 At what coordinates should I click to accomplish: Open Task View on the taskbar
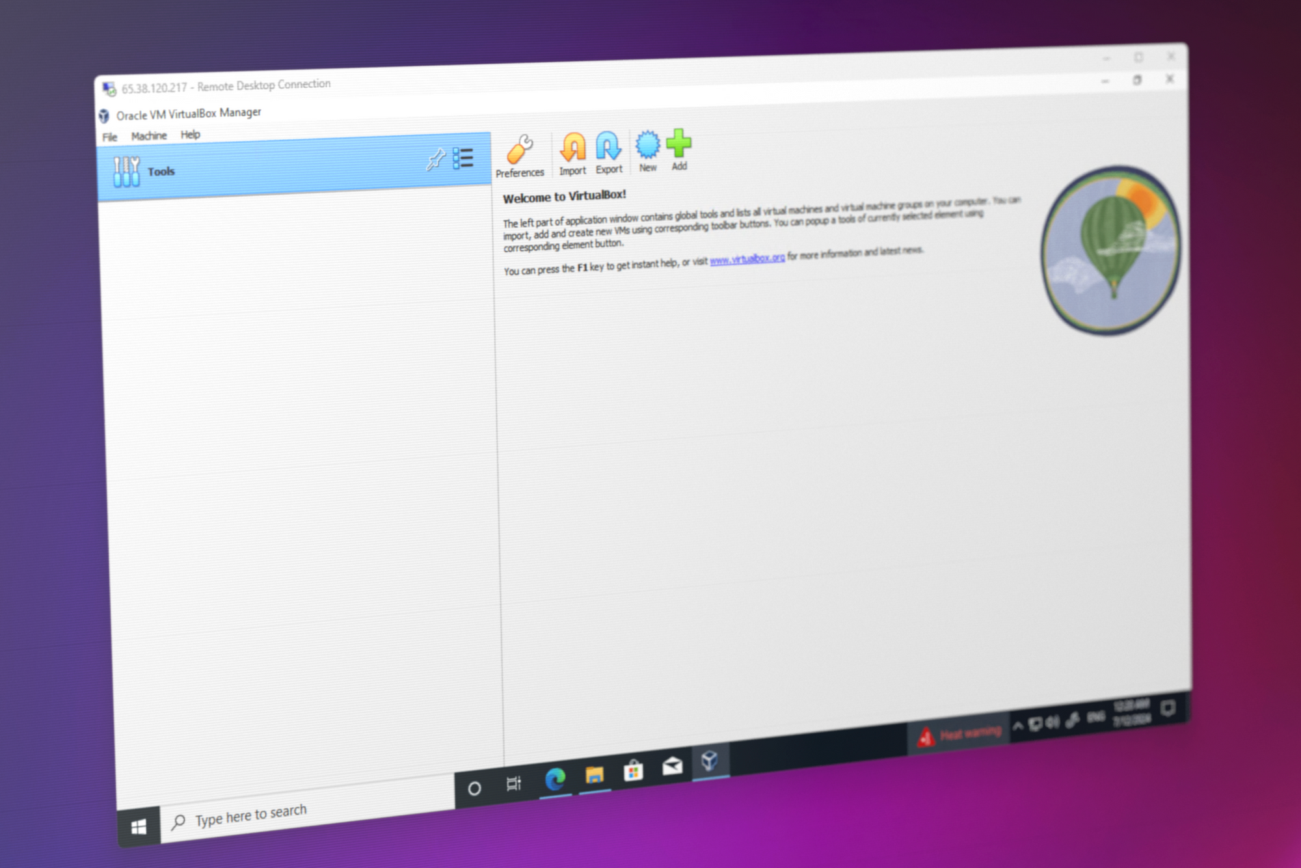(514, 783)
